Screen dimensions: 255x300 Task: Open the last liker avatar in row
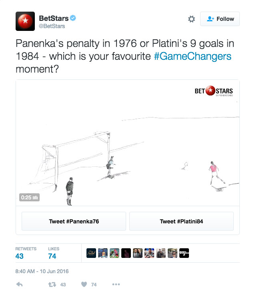pos(184,253)
